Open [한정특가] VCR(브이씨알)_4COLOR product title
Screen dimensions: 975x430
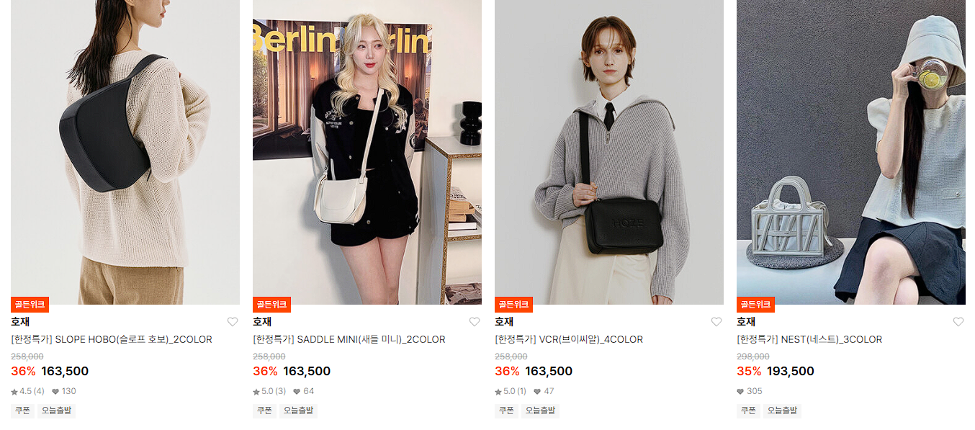[x=569, y=339]
